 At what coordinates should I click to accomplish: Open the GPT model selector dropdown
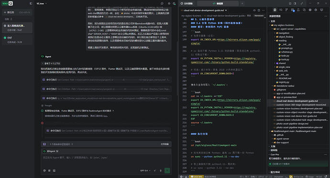[145, 171]
